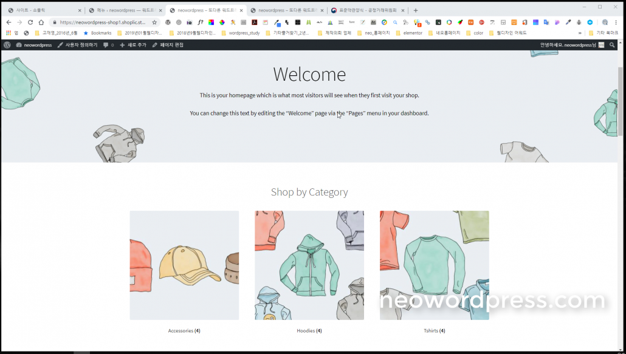Open the Hoodies category thumbnail
This screenshot has width=626, height=354.
(309, 265)
